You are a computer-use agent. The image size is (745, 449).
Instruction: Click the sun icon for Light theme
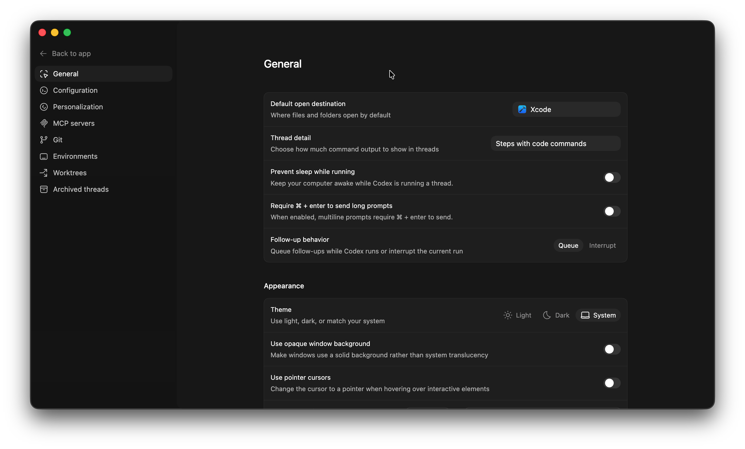508,315
